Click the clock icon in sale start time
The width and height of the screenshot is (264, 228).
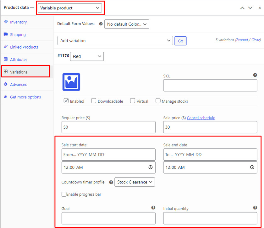151,167
